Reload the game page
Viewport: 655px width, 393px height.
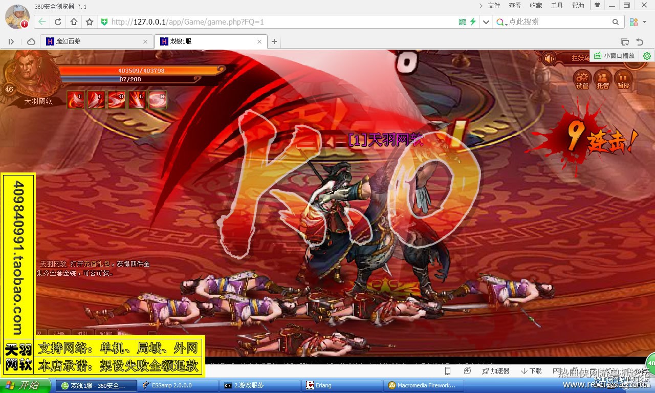(58, 22)
